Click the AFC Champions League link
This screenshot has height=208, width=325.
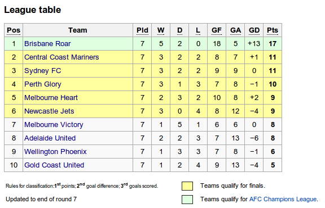(x=283, y=199)
